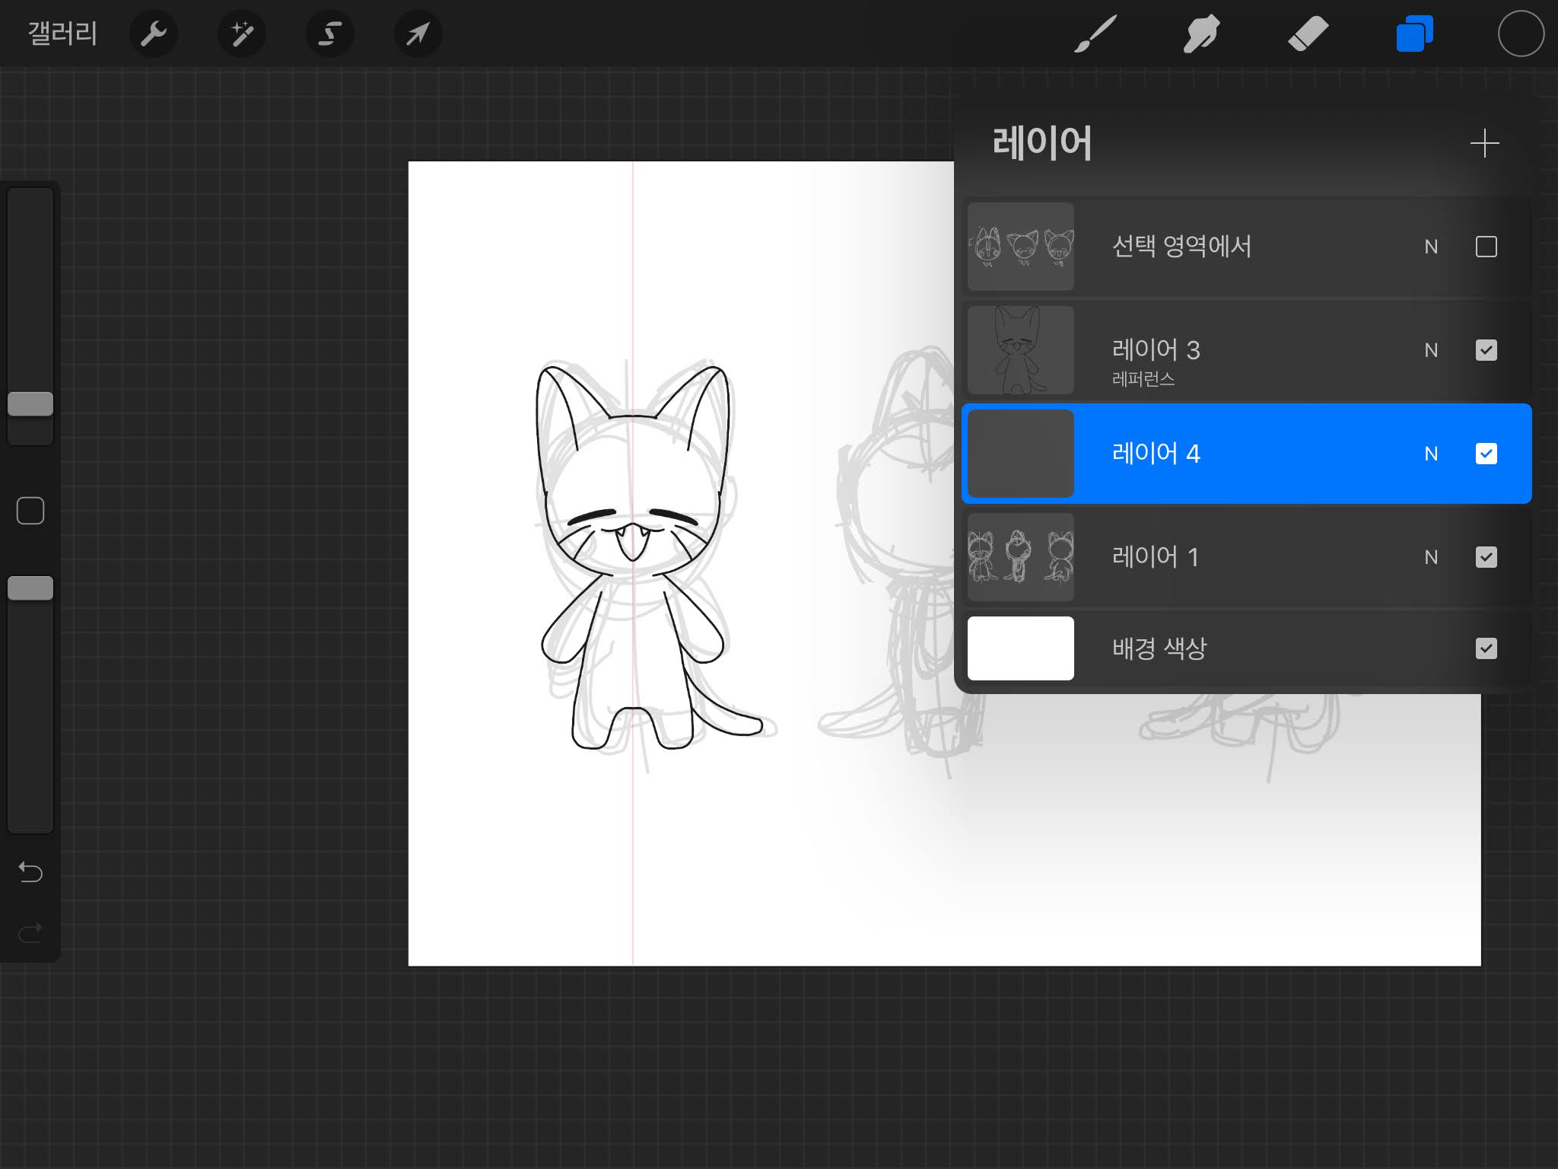Tap the sidebar square modifier button
The image size is (1558, 1169).
coord(30,511)
